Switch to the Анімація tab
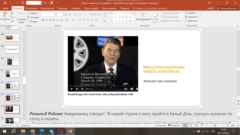 (x=76, y=8)
